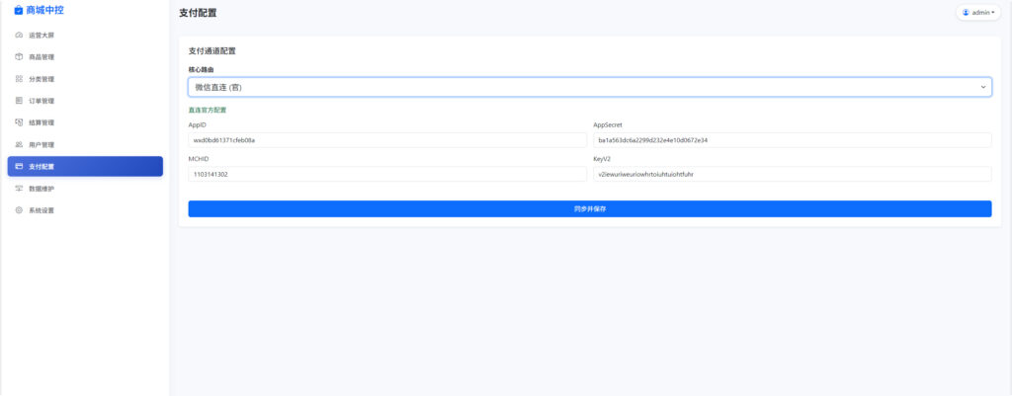This screenshot has width=1012, height=396.
Task: Click the 订单管理 list icon
Action: coord(19,101)
